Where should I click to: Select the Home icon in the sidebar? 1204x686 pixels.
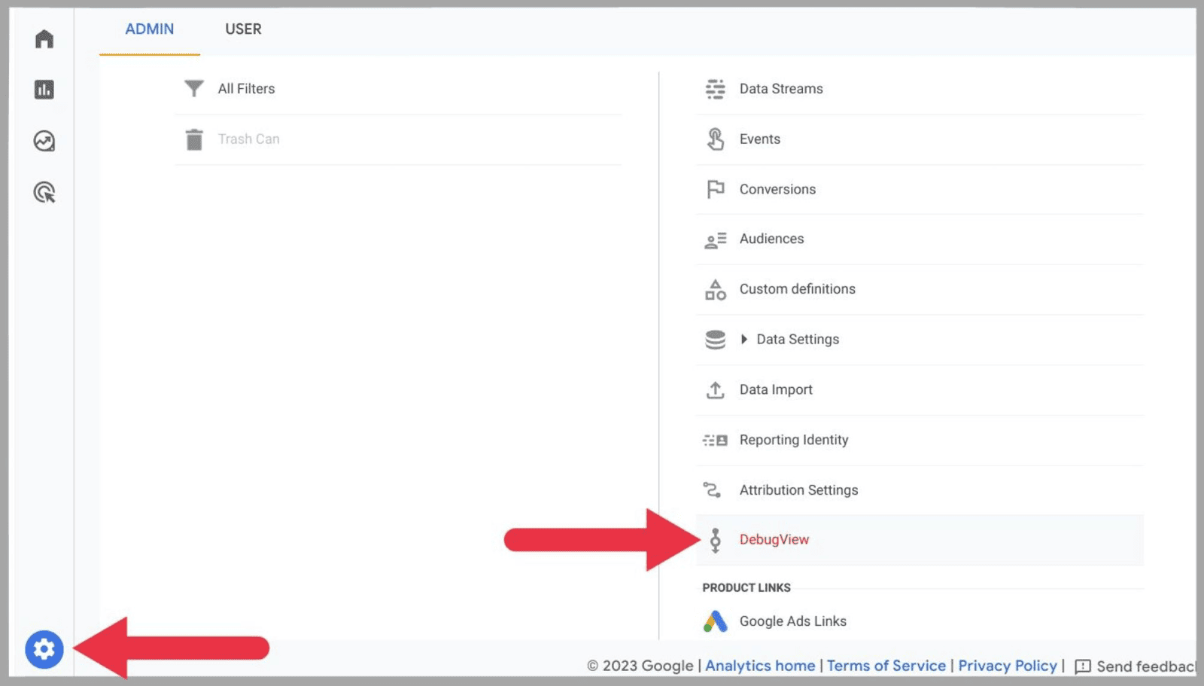pos(43,38)
